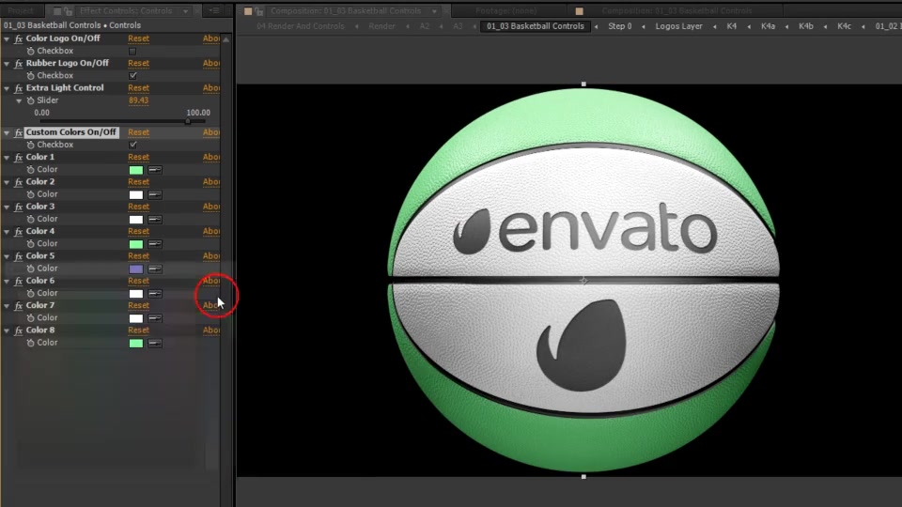Collapse the Extra Light Control effect group
This screenshot has width=902, height=507.
[7, 88]
